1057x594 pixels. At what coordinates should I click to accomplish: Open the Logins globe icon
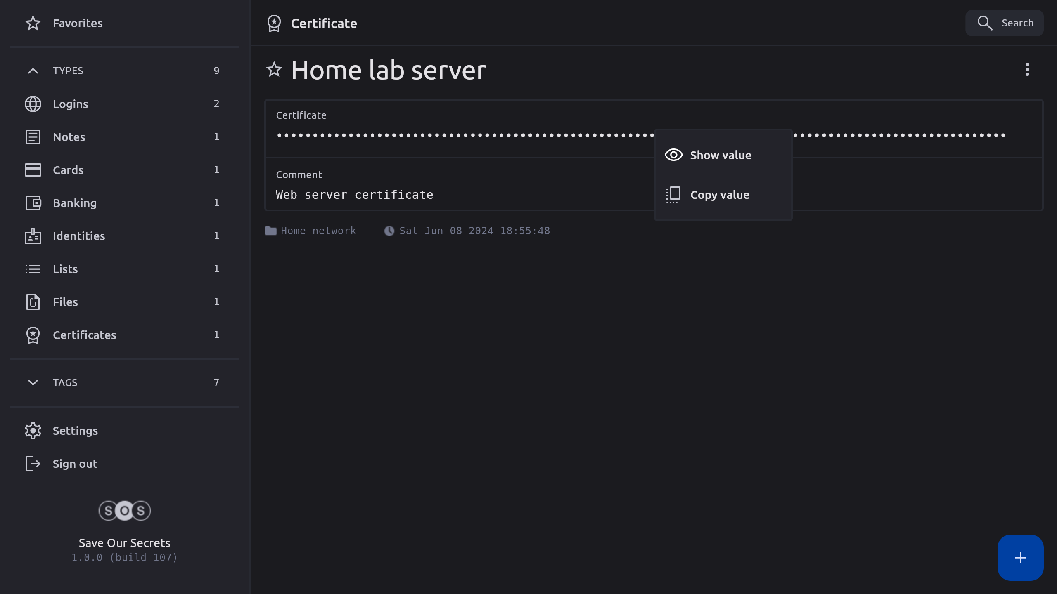pos(33,104)
